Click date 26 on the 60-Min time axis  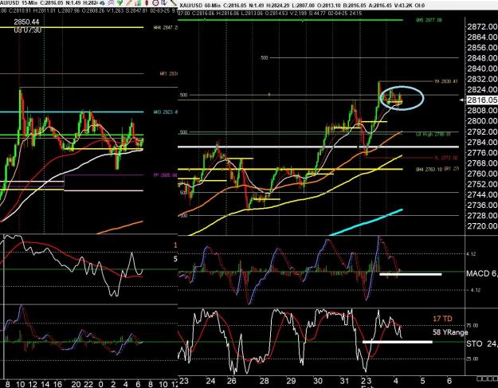(232, 381)
